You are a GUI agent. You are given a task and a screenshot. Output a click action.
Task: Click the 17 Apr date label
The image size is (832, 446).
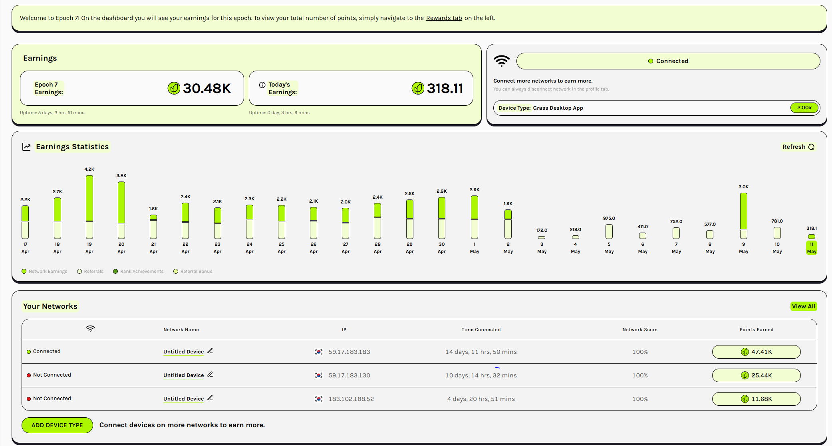tap(25, 248)
